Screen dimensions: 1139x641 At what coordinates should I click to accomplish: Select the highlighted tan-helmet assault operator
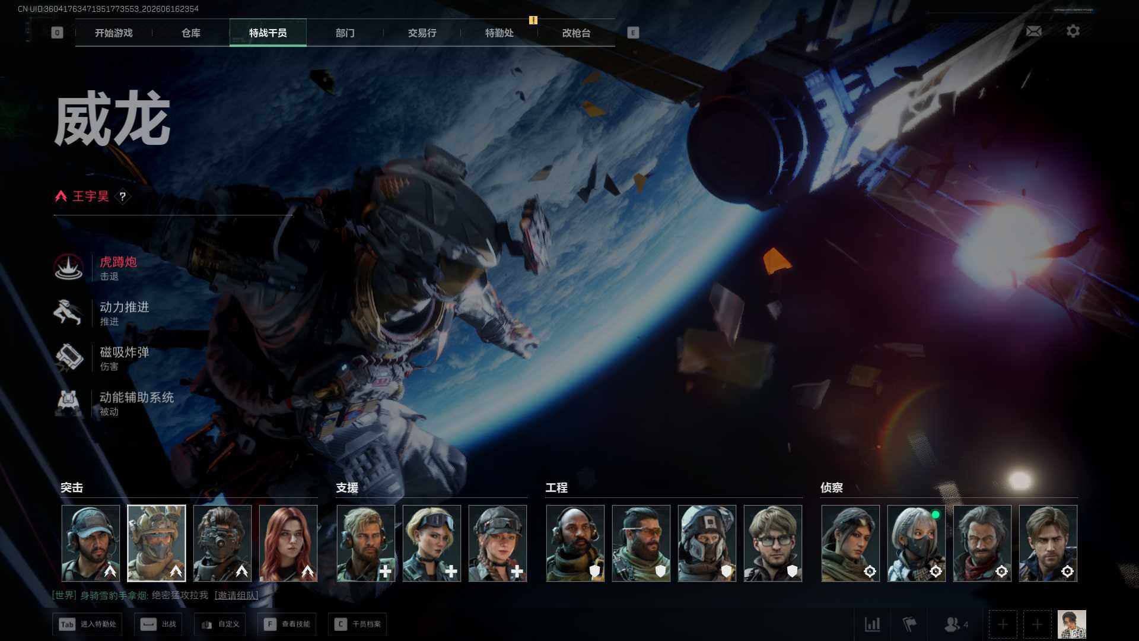pos(157,543)
